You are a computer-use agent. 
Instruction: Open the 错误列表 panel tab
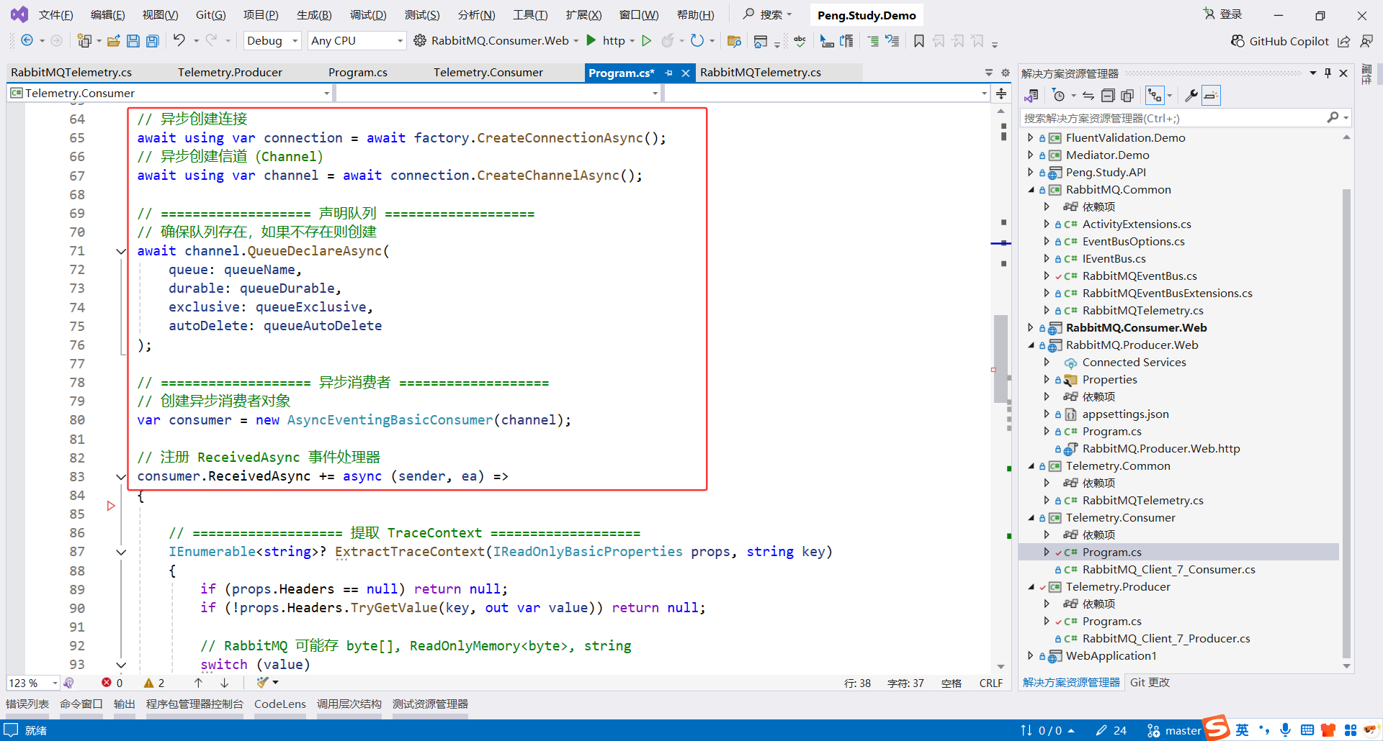coord(27,704)
